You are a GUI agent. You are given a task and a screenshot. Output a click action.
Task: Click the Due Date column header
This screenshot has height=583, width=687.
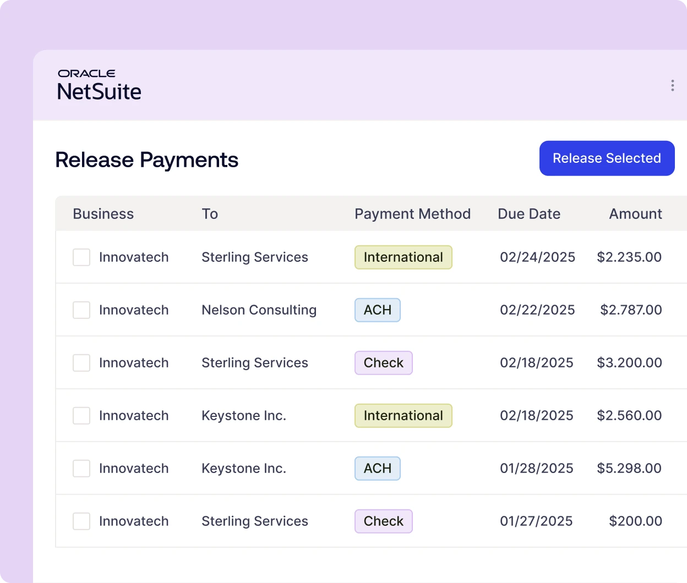coord(529,214)
